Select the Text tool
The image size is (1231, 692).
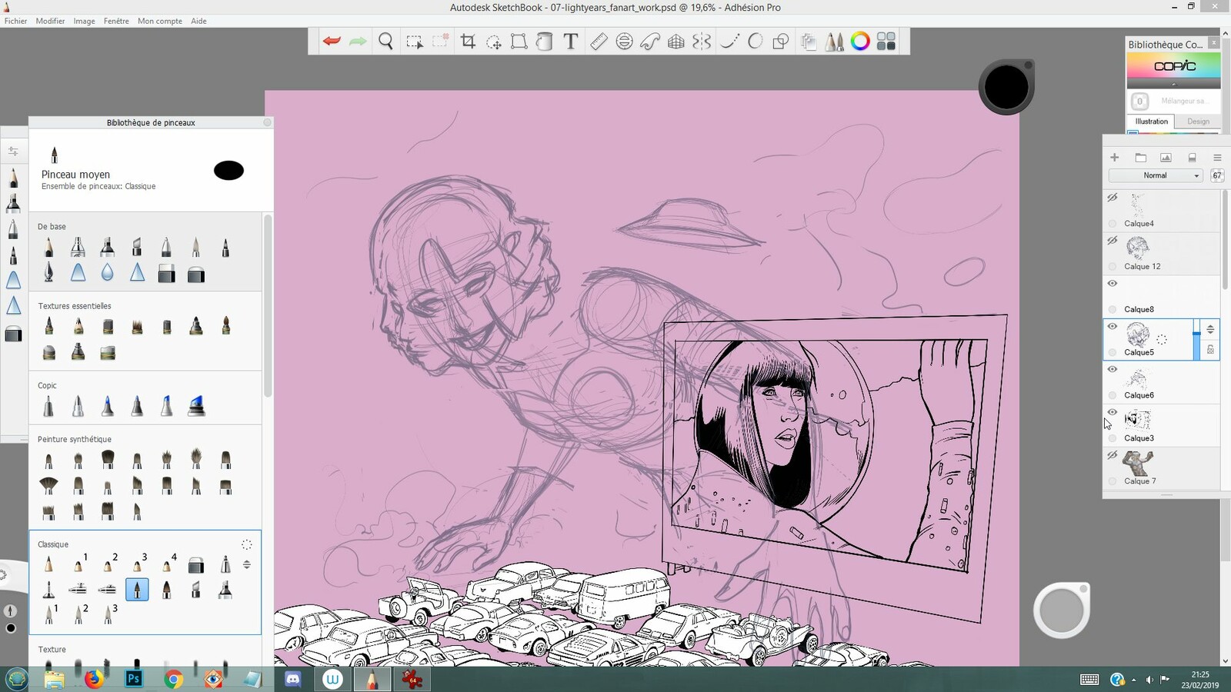tap(571, 42)
